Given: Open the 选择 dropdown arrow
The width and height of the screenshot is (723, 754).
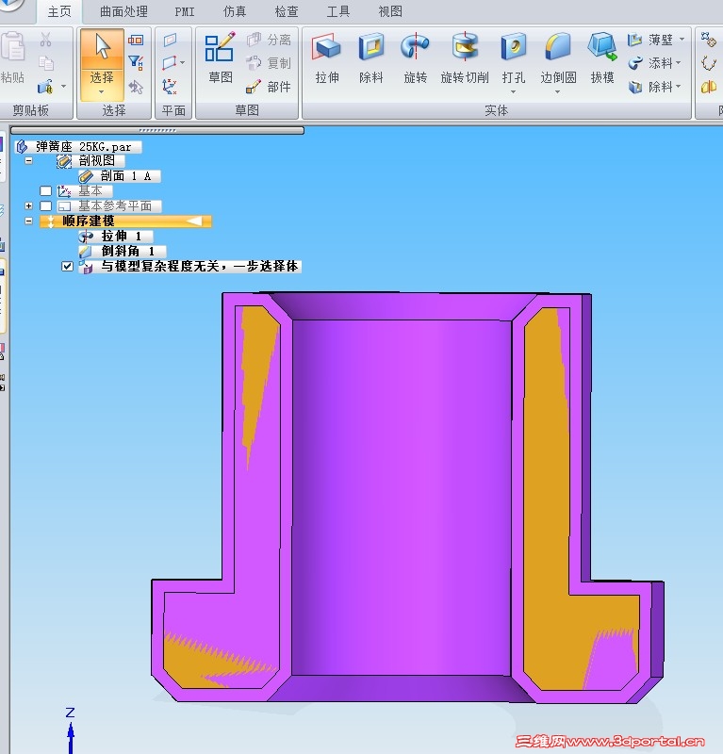Looking at the screenshot, I should 102,92.
